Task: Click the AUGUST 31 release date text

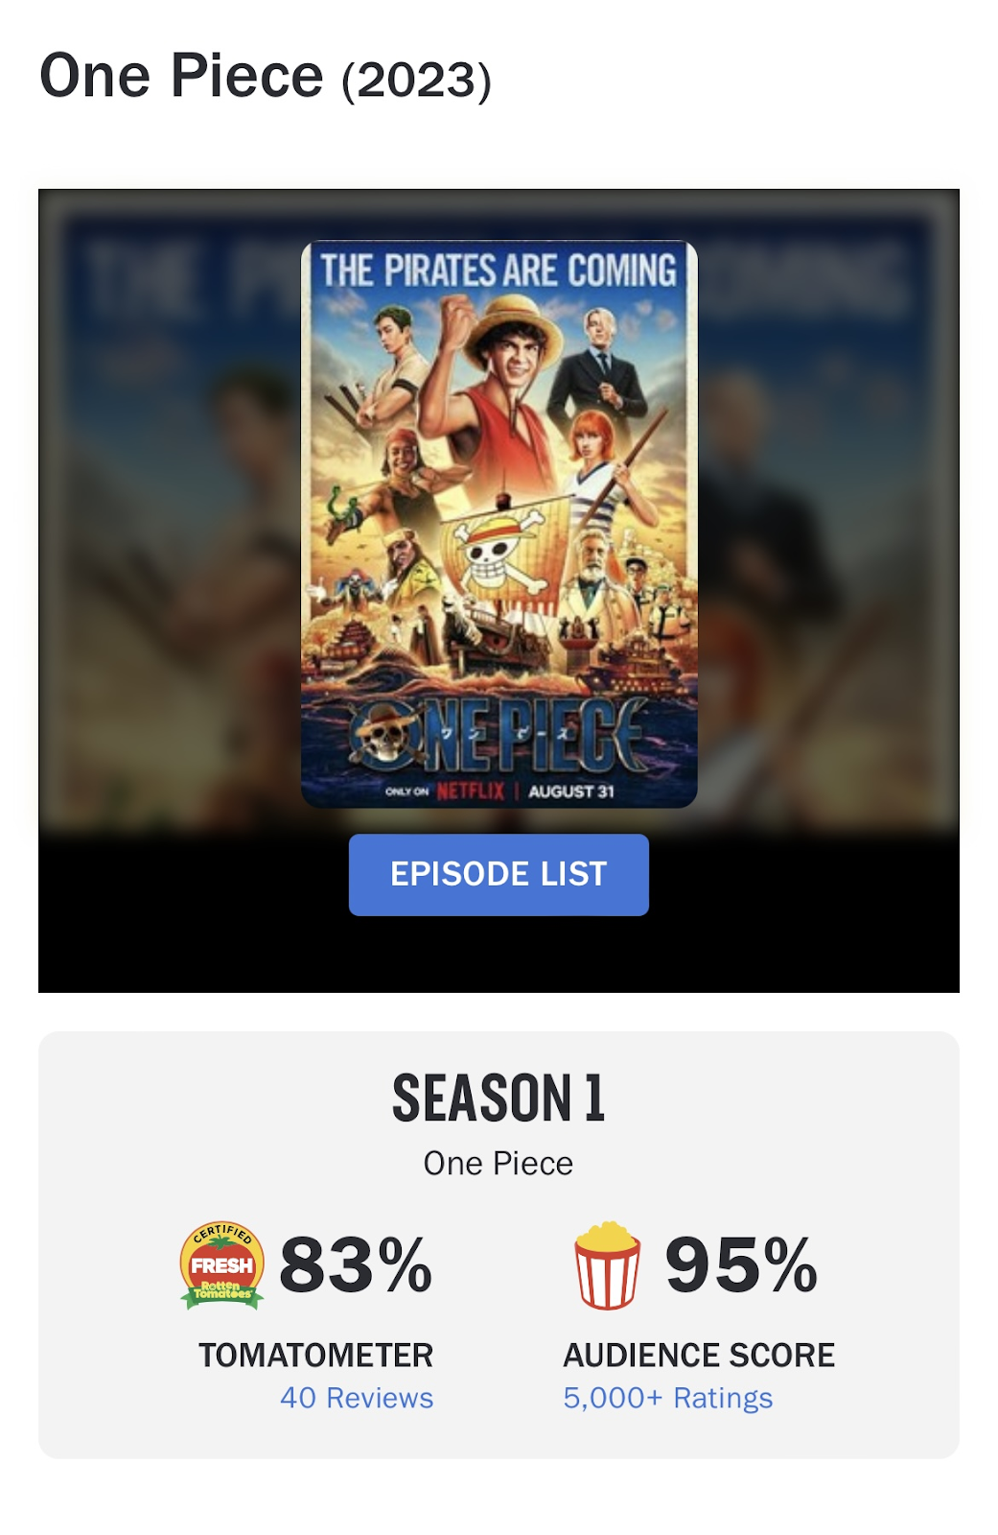Action: coord(571,791)
